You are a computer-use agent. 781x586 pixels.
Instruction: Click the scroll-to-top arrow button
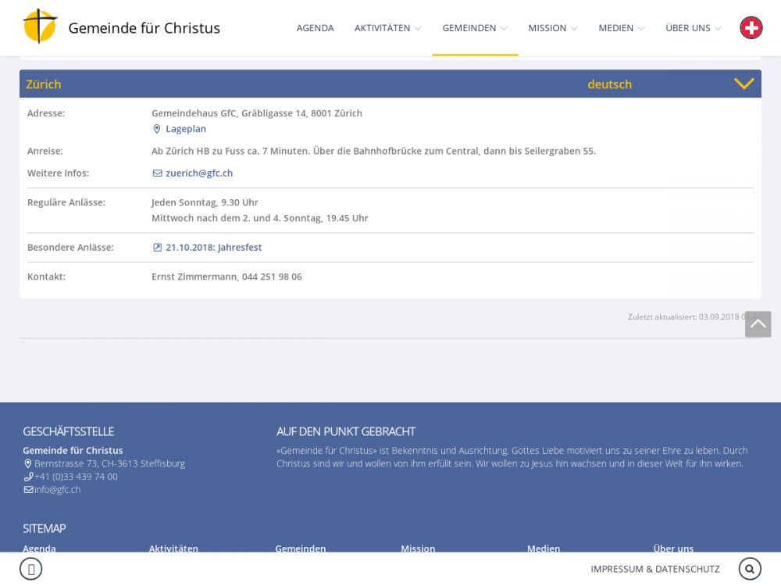coord(758,324)
